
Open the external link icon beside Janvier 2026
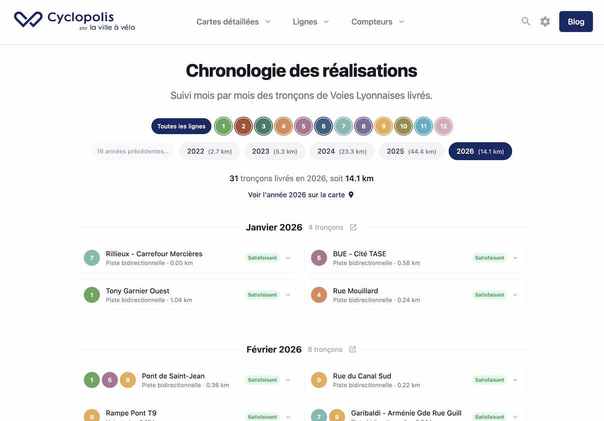point(353,227)
